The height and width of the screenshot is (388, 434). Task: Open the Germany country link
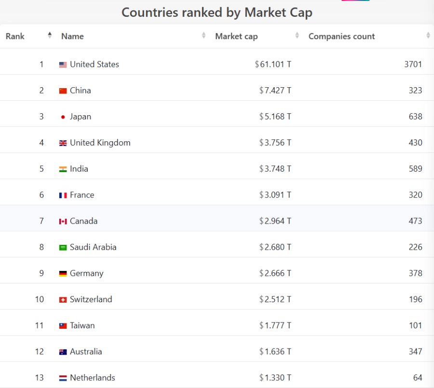[87, 273]
